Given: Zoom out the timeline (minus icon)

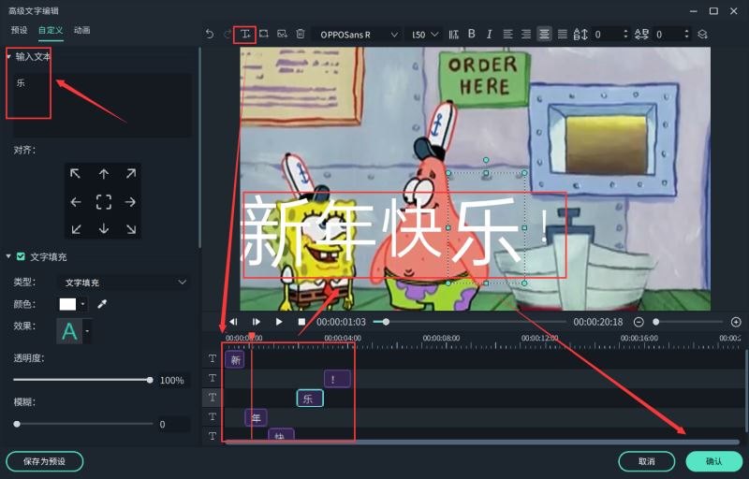Looking at the screenshot, I should 639,322.
